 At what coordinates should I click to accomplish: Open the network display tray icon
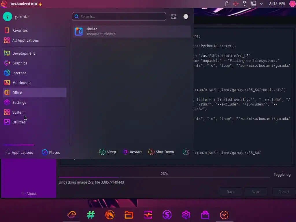click(253, 4)
